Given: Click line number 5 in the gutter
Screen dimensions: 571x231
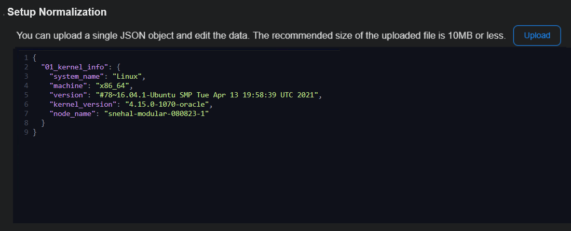Looking at the screenshot, I should tap(25, 95).
